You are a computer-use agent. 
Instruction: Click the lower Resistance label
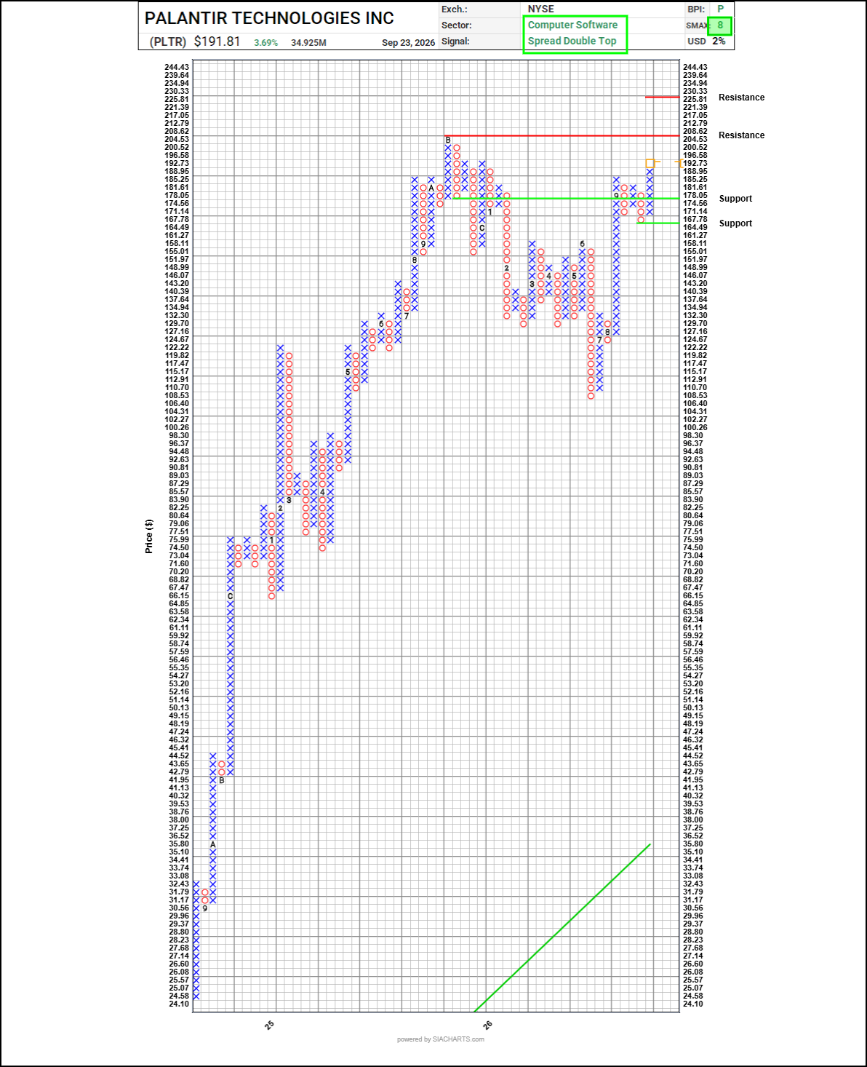point(741,135)
